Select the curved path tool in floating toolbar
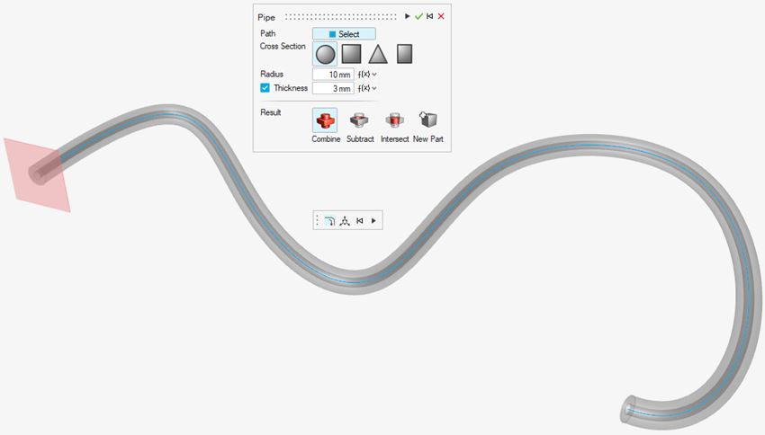 (329, 220)
